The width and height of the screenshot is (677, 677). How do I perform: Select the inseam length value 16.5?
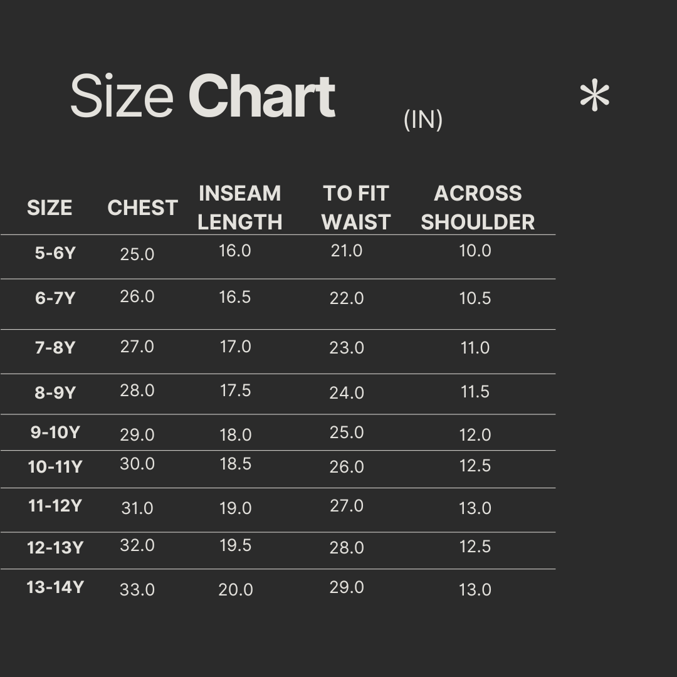tap(235, 297)
